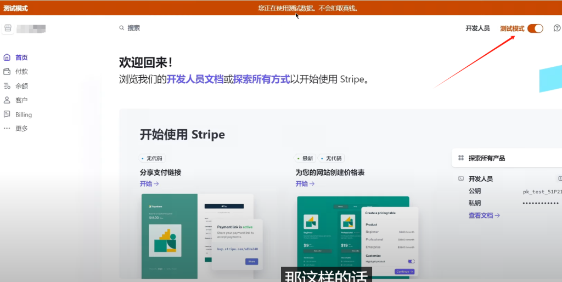Click the 私钥 label
This screenshot has width=562, height=282.
(475, 203)
